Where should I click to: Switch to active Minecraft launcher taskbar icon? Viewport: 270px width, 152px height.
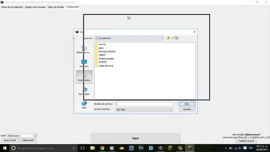click(x=190, y=148)
